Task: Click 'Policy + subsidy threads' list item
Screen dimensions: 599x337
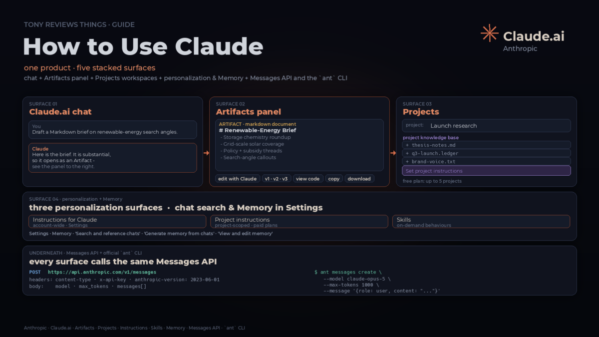Action: click(251, 151)
